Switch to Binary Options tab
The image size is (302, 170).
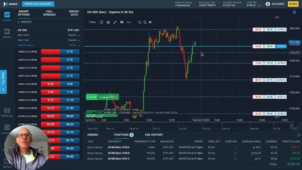(24, 13)
